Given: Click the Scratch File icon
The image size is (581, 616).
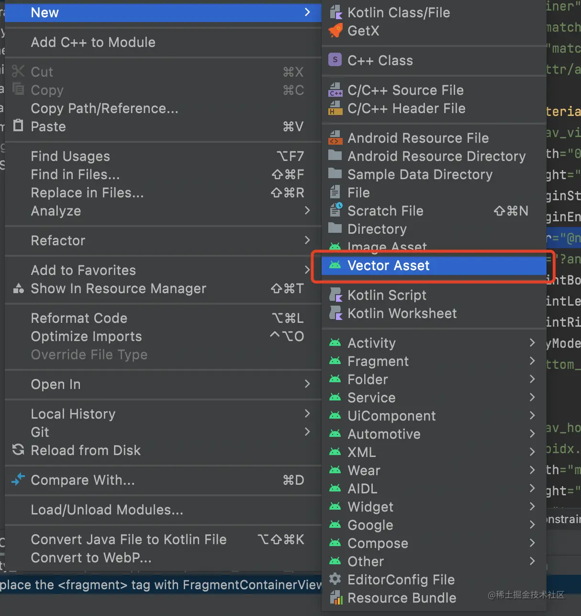Looking at the screenshot, I should [336, 210].
